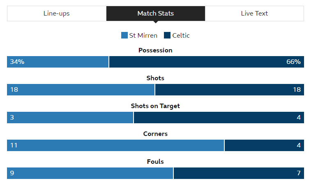Image resolution: width=318 pixels, height=190 pixels.
Task: Click the Corners heading
Action: (x=155, y=134)
